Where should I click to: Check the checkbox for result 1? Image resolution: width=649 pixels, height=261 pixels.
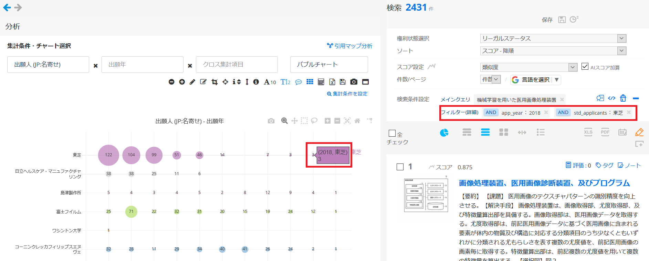point(400,167)
